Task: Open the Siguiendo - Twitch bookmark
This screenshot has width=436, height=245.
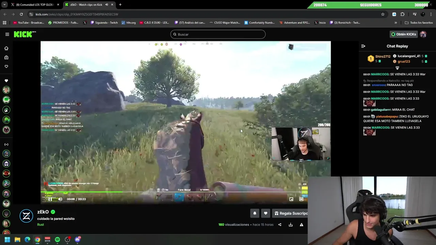Action: click(104, 23)
